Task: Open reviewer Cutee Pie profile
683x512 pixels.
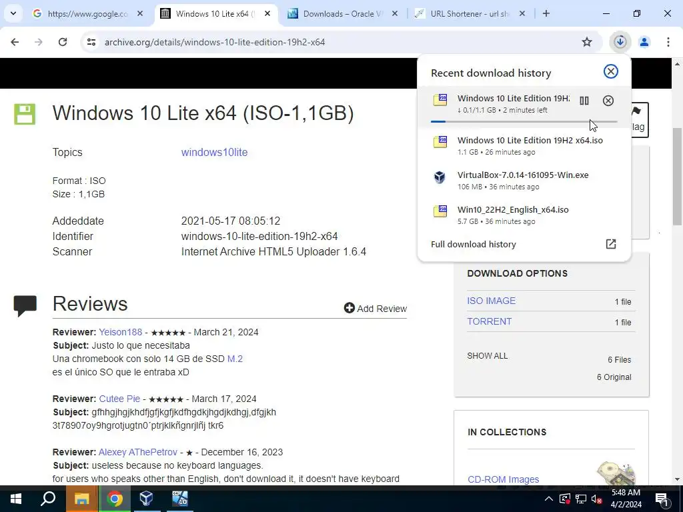Action: click(x=119, y=399)
